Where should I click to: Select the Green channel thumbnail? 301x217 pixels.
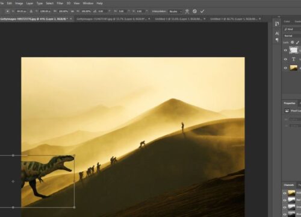(291, 207)
